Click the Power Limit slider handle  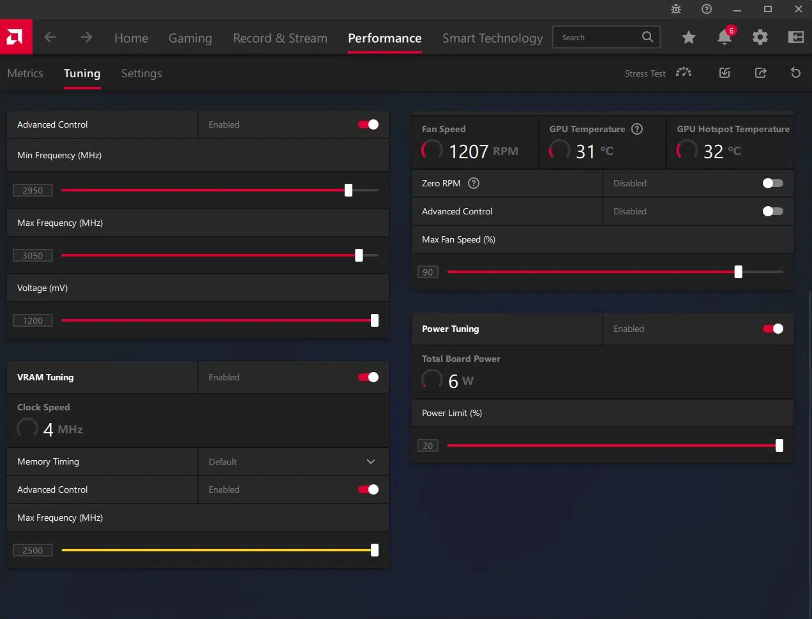(779, 445)
